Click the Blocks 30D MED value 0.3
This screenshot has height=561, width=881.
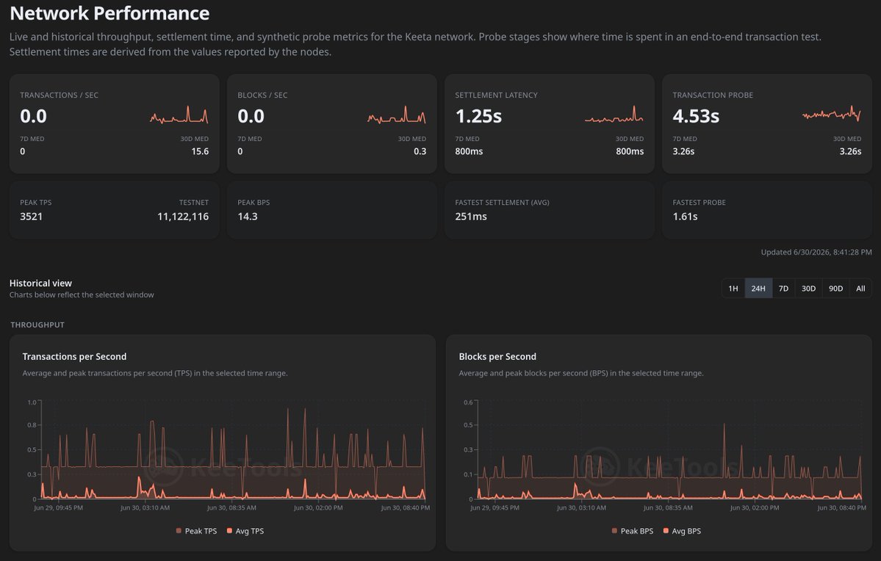click(420, 151)
